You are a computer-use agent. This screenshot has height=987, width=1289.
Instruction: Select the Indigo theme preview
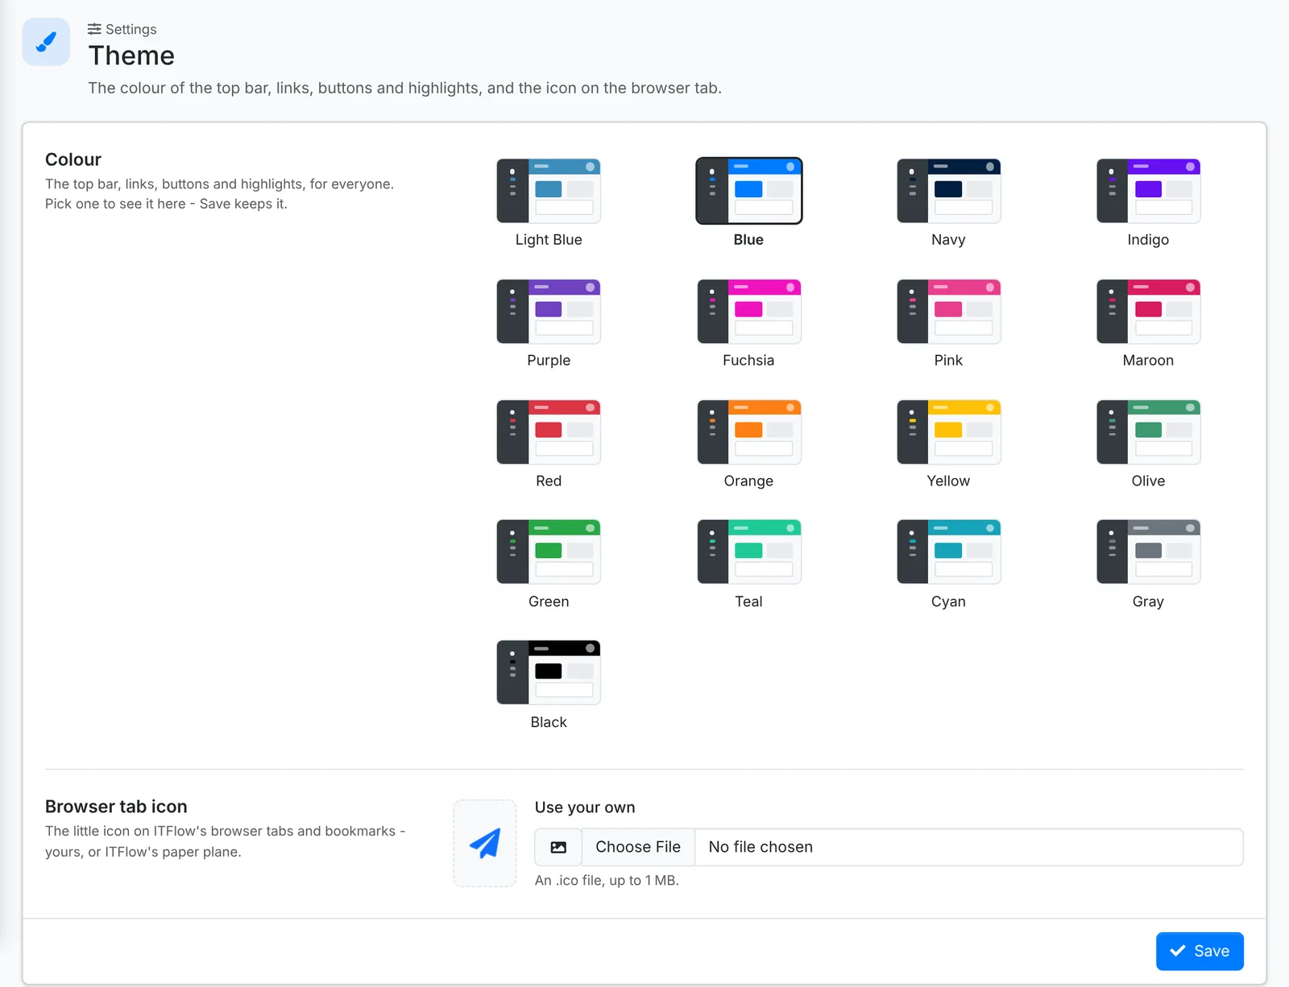pos(1148,191)
